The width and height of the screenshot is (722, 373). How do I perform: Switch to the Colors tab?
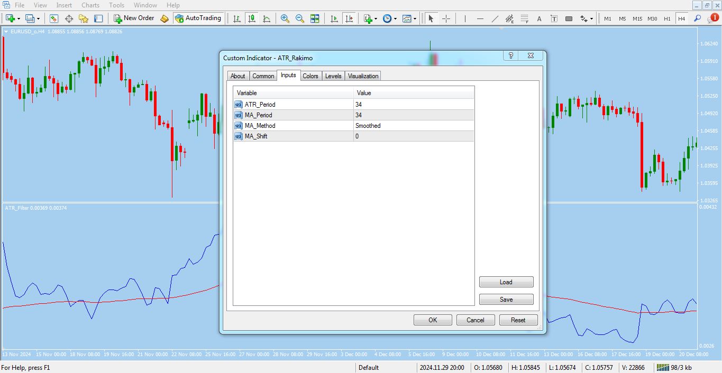coord(310,76)
